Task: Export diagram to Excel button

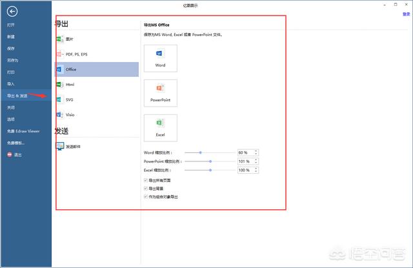Action: (x=161, y=128)
